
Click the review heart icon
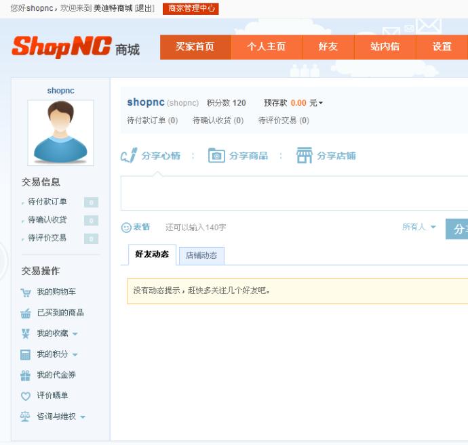pos(26,396)
